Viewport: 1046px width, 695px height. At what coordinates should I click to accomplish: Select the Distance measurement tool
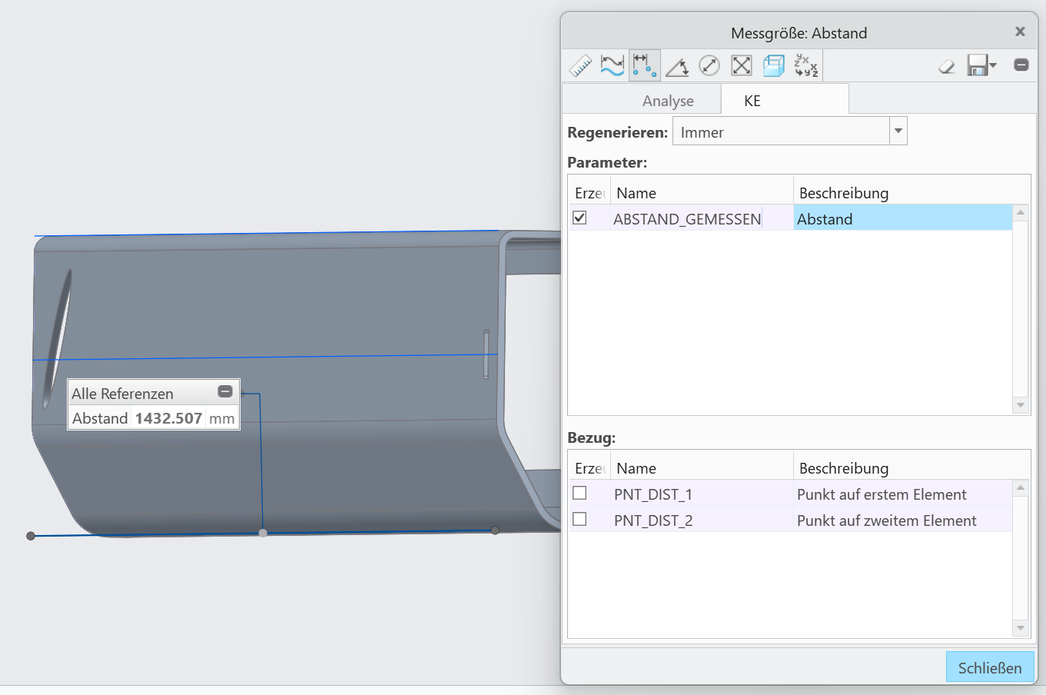click(x=644, y=66)
